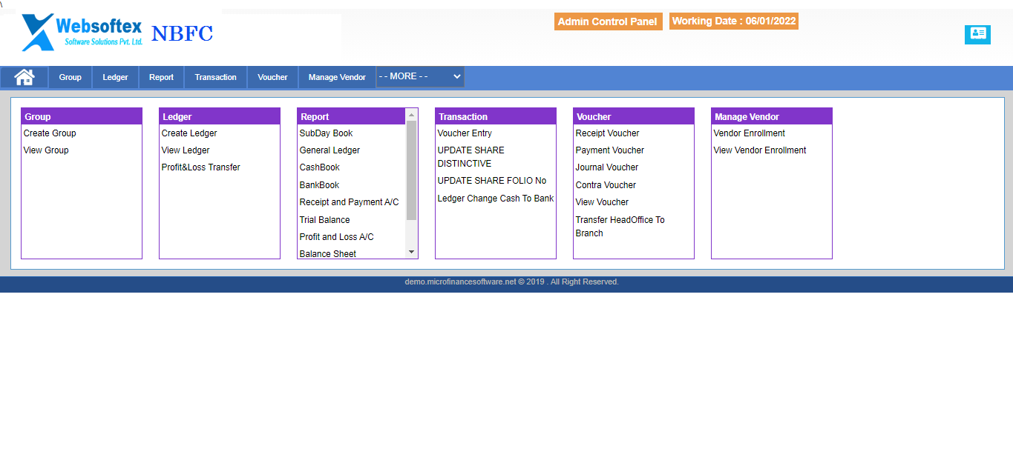Open Ledger Change Cash To Bank
This screenshot has height=463, width=1013.
click(x=496, y=199)
